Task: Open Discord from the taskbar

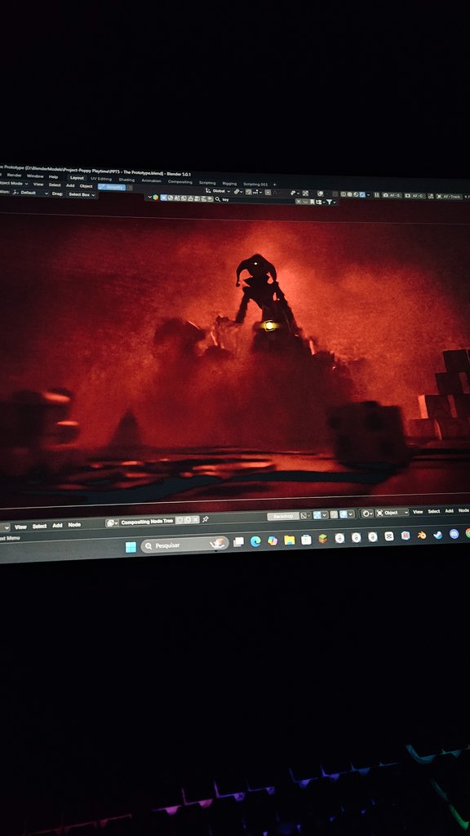Action: (x=454, y=534)
